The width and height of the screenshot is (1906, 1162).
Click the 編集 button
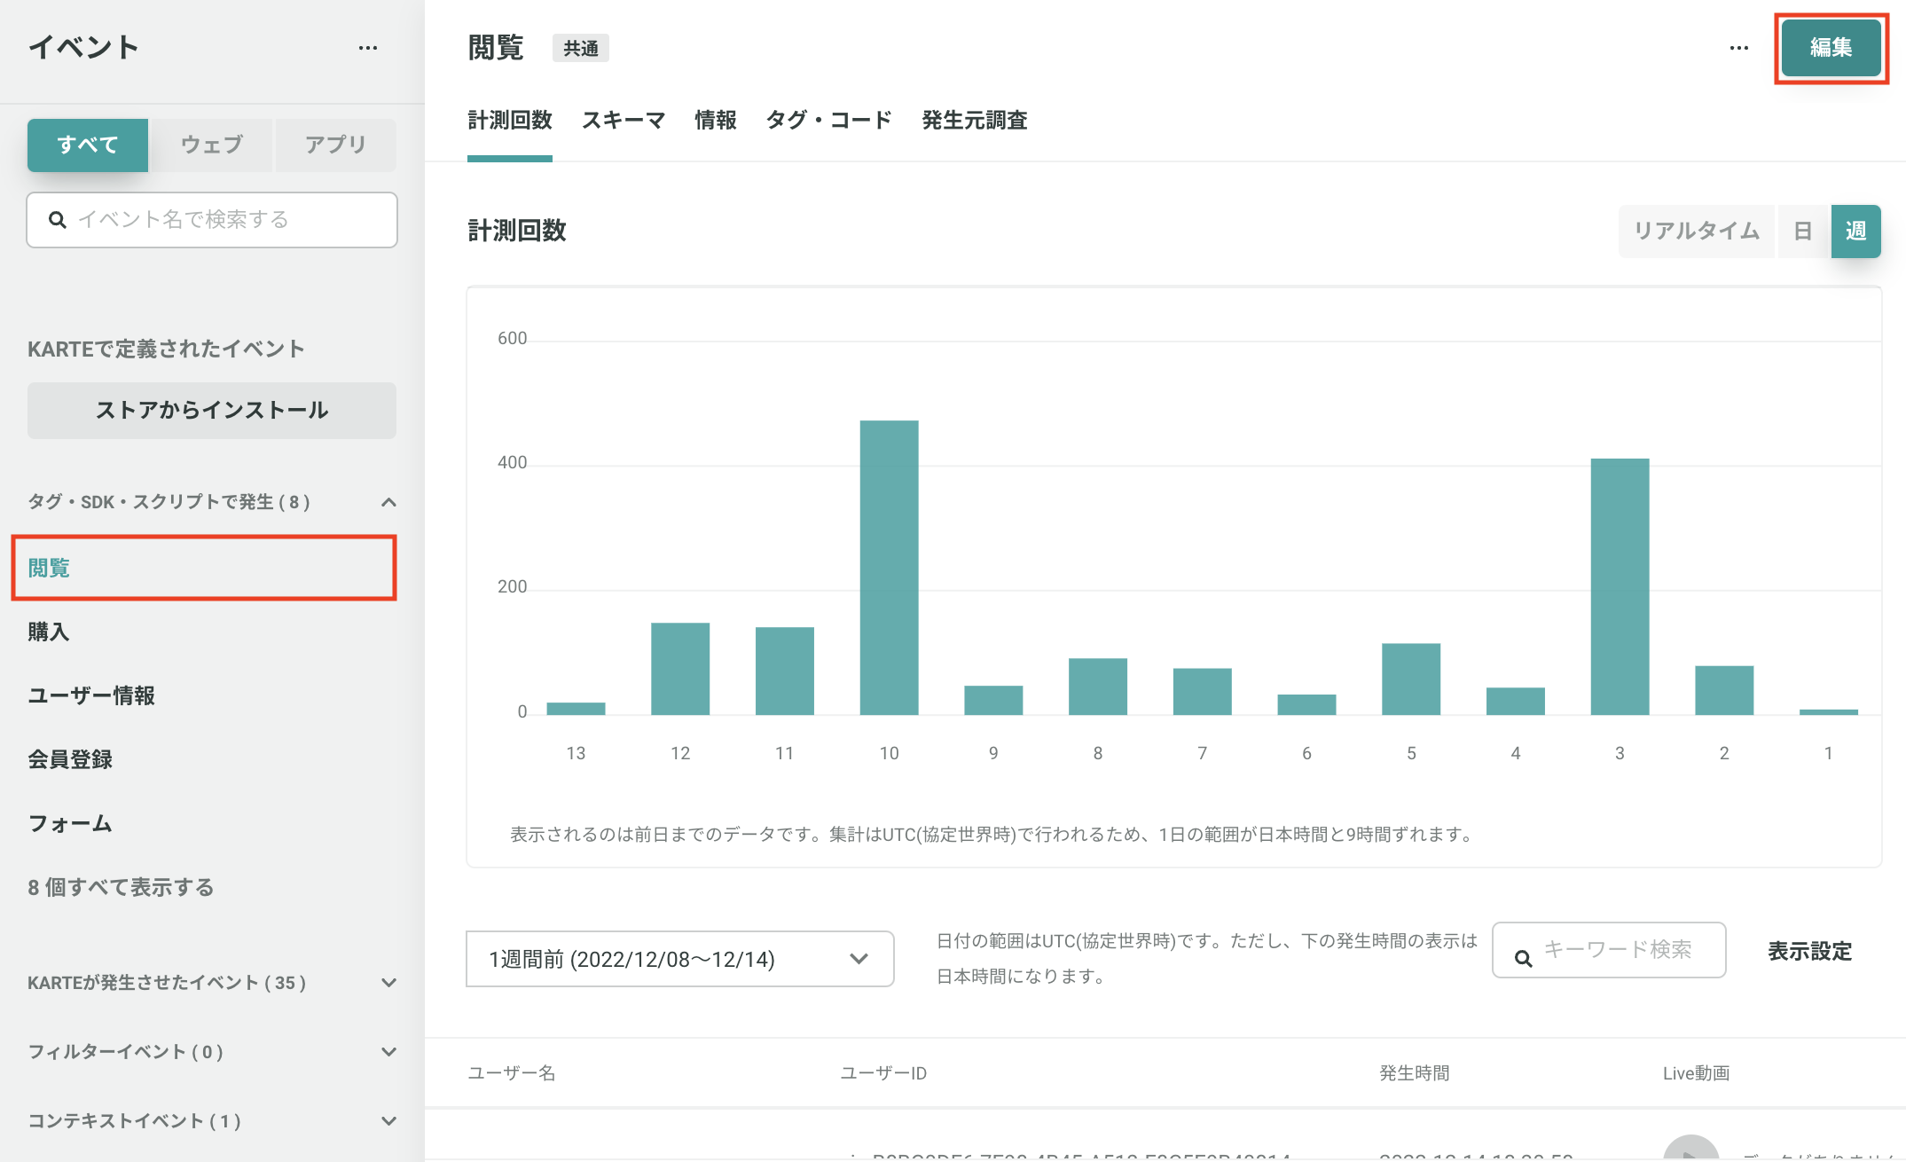(x=1831, y=48)
